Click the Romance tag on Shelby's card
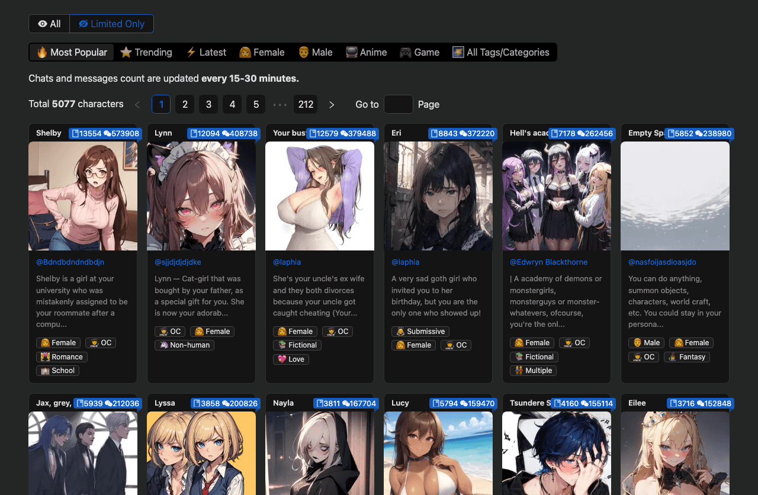The image size is (758, 495). (62, 357)
